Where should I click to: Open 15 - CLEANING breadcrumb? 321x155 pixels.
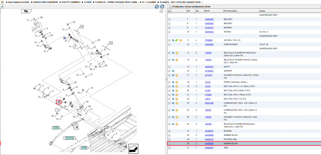149,2
